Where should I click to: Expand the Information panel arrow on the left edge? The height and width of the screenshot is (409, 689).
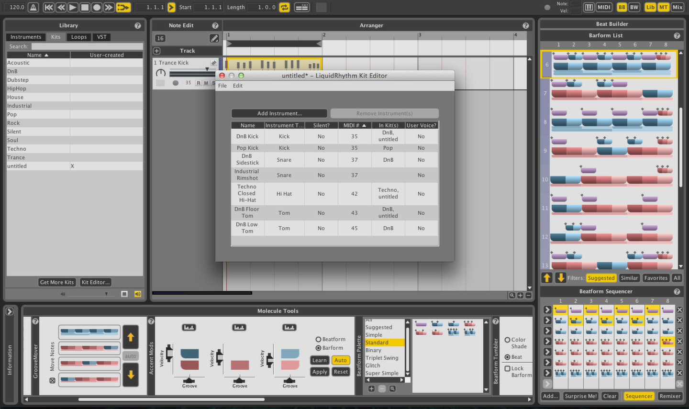[9, 310]
